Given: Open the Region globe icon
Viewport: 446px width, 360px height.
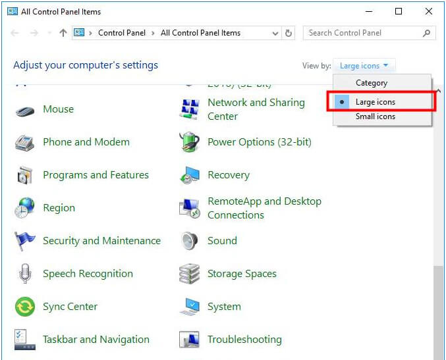Looking at the screenshot, I should point(25,208).
